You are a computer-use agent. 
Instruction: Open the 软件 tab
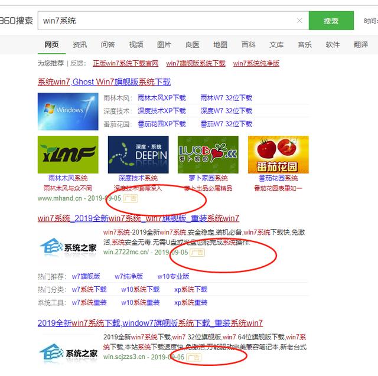pos(333,44)
